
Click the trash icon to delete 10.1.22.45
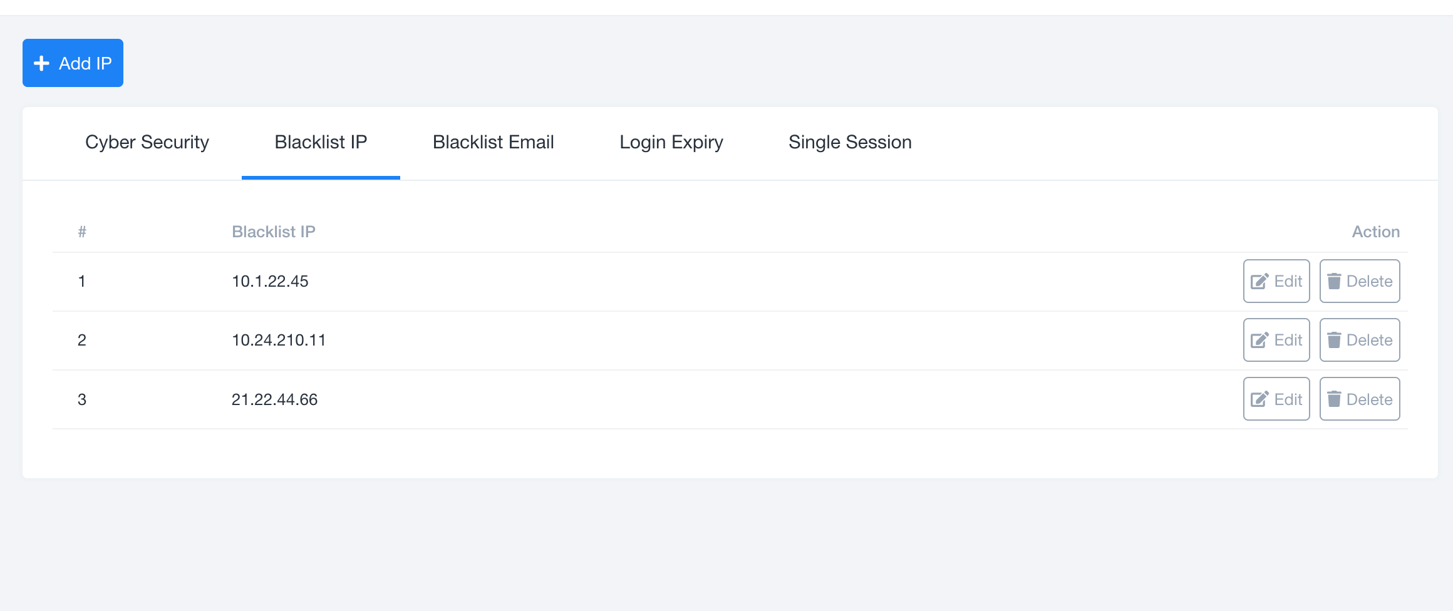point(1336,280)
